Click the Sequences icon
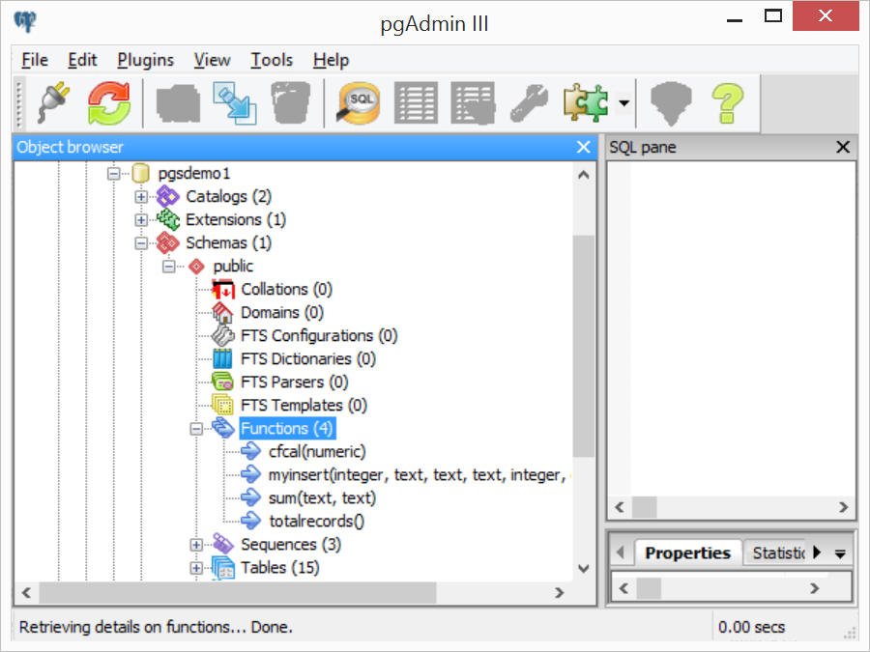 pos(223,545)
